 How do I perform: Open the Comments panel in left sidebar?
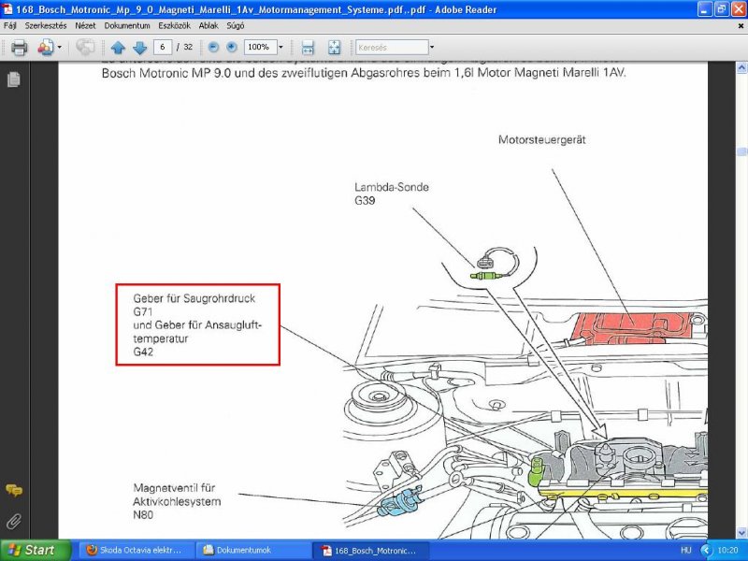14,490
